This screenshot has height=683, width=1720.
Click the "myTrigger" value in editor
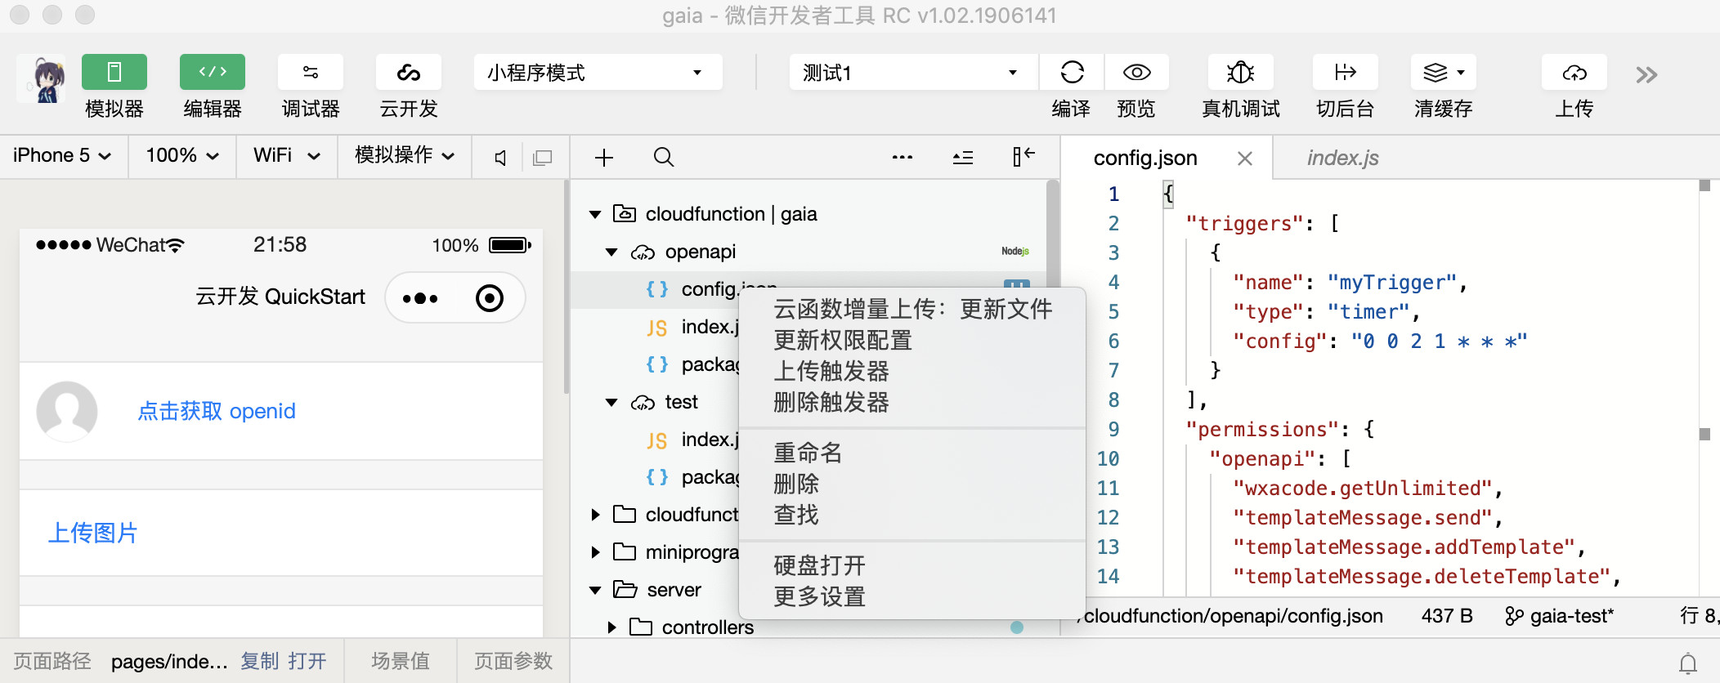pos(1391,282)
